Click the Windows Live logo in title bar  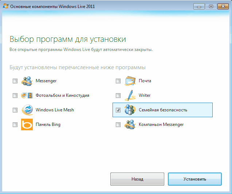5,6
